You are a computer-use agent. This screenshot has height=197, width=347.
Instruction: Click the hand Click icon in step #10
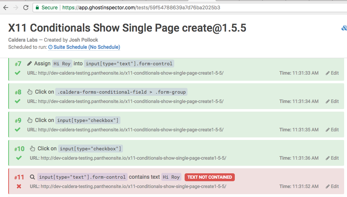click(x=33, y=149)
